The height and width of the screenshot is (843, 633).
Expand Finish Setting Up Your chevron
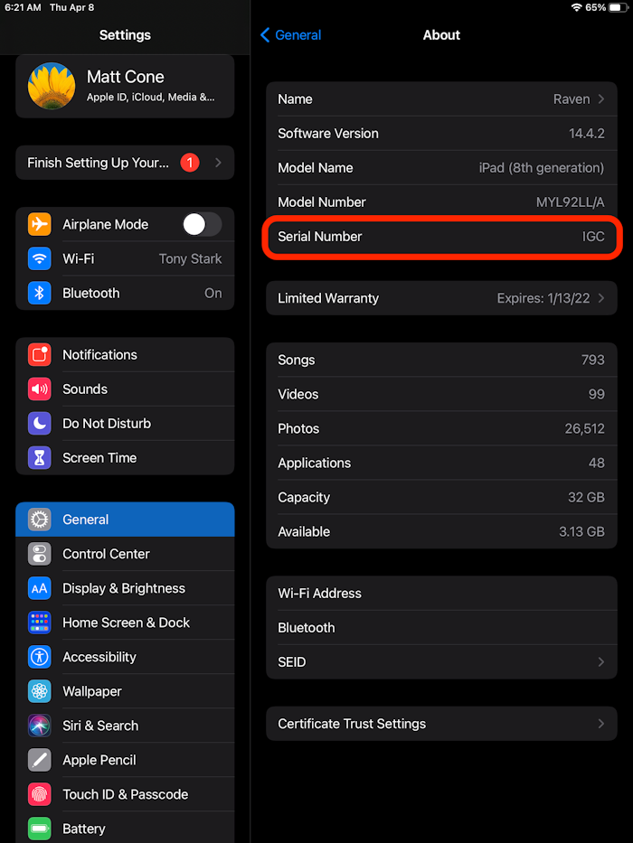(218, 163)
